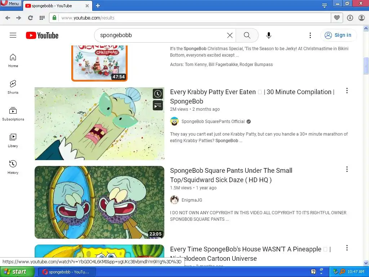Click the YouTube logo
This screenshot has width=369, height=277.
42,35
